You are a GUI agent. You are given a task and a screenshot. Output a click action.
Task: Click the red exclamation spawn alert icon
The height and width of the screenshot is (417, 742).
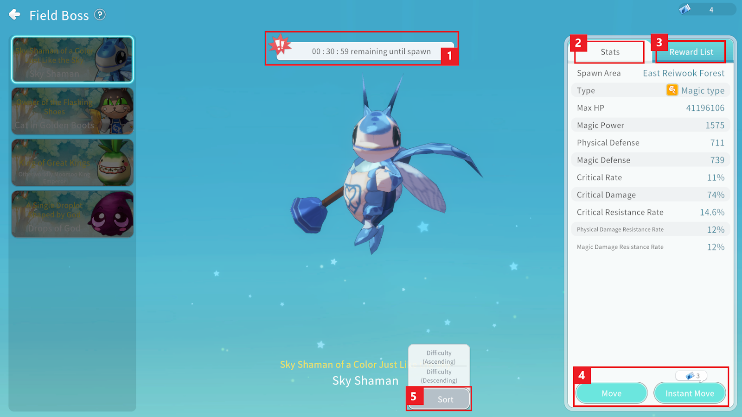pos(280,45)
